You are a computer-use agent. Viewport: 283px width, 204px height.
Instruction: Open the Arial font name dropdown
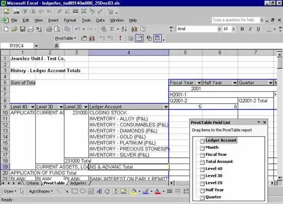[219, 29]
